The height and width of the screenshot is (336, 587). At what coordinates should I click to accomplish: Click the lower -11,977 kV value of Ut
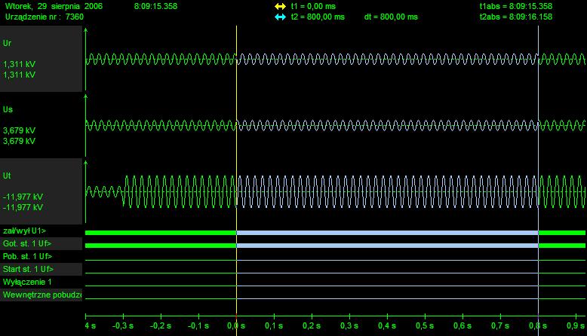(x=23, y=207)
